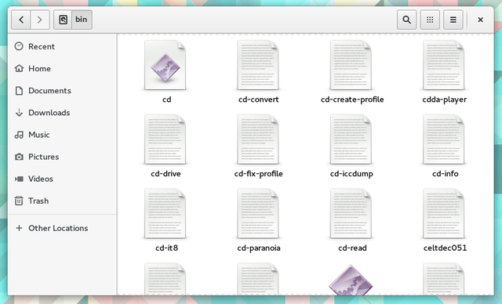Viewport: 502px width, 304px height.
Task: Select the cd-iccdump file icon
Action: tap(351, 139)
